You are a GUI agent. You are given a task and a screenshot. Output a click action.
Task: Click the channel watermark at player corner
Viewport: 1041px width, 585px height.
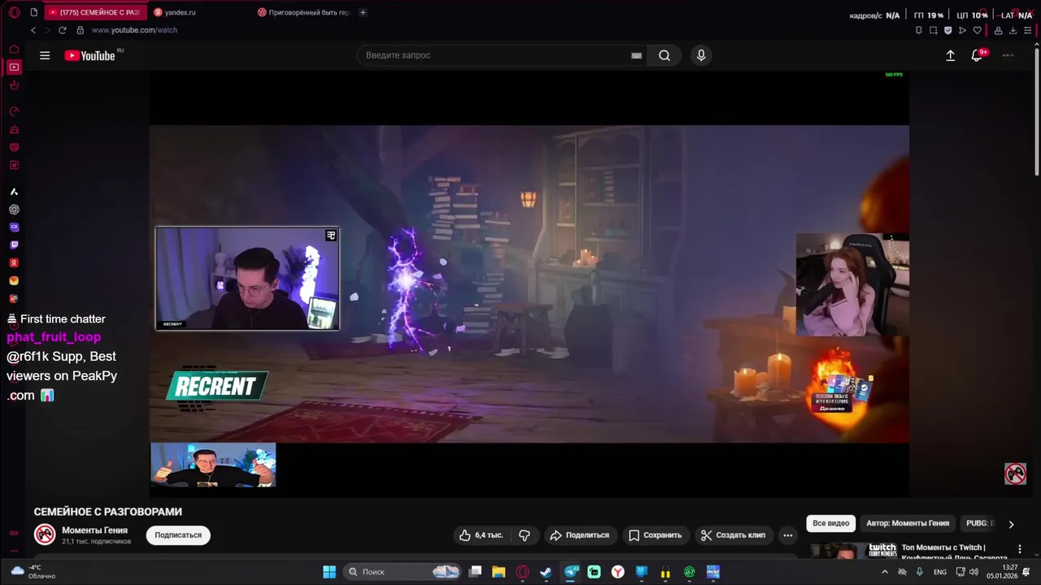pos(1015,474)
